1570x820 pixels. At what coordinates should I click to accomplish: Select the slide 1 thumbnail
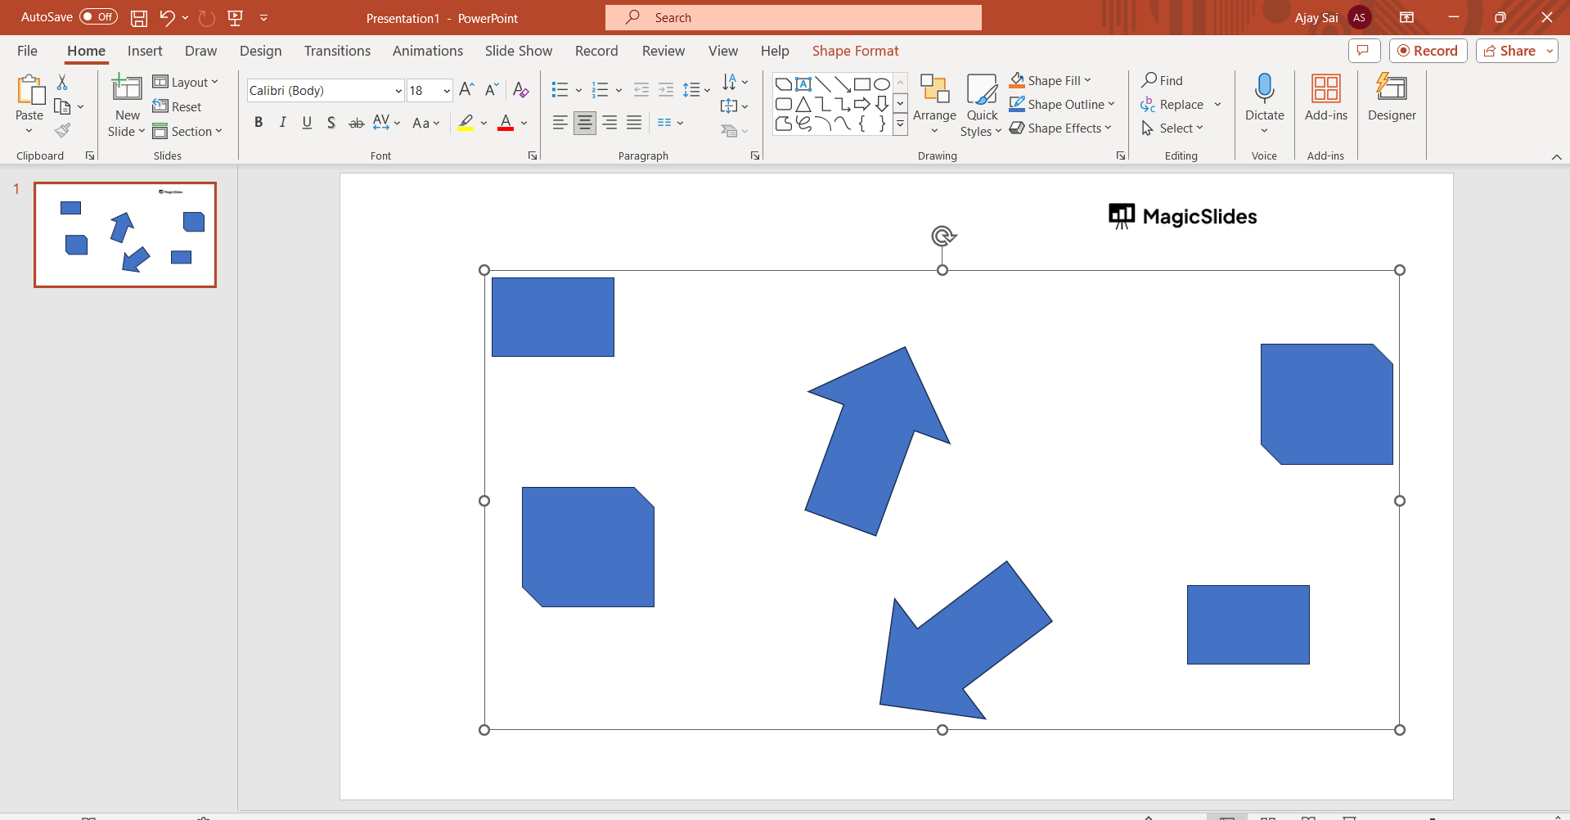125,235
